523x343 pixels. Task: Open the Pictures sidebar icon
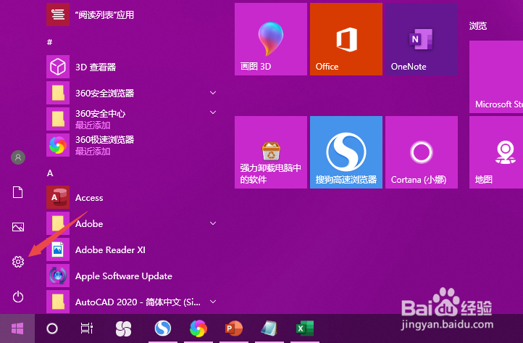click(x=18, y=227)
